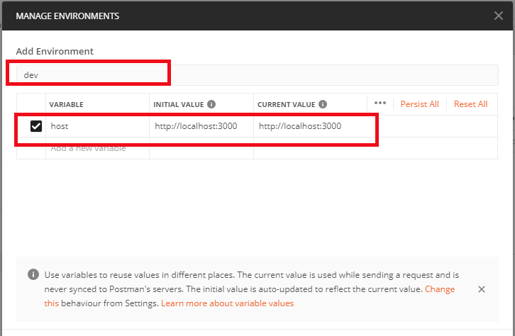This screenshot has width=515, height=336.
Task: Click the Reset All link
Action: click(470, 104)
